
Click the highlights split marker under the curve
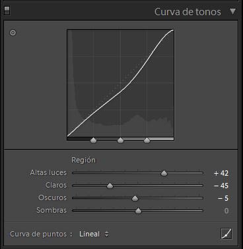pos(147,140)
